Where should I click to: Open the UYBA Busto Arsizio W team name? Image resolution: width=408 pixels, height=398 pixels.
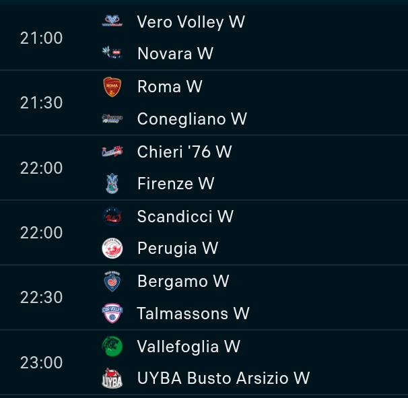[223, 379]
